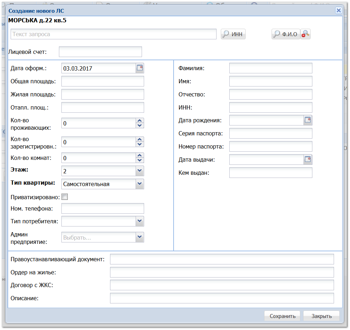The height and width of the screenshot is (330, 350).
Task: Expand the Этаж dropdown
Action: coord(140,171)
